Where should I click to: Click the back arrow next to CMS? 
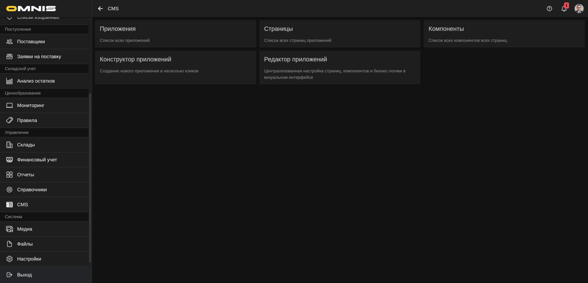coord(100,9)
